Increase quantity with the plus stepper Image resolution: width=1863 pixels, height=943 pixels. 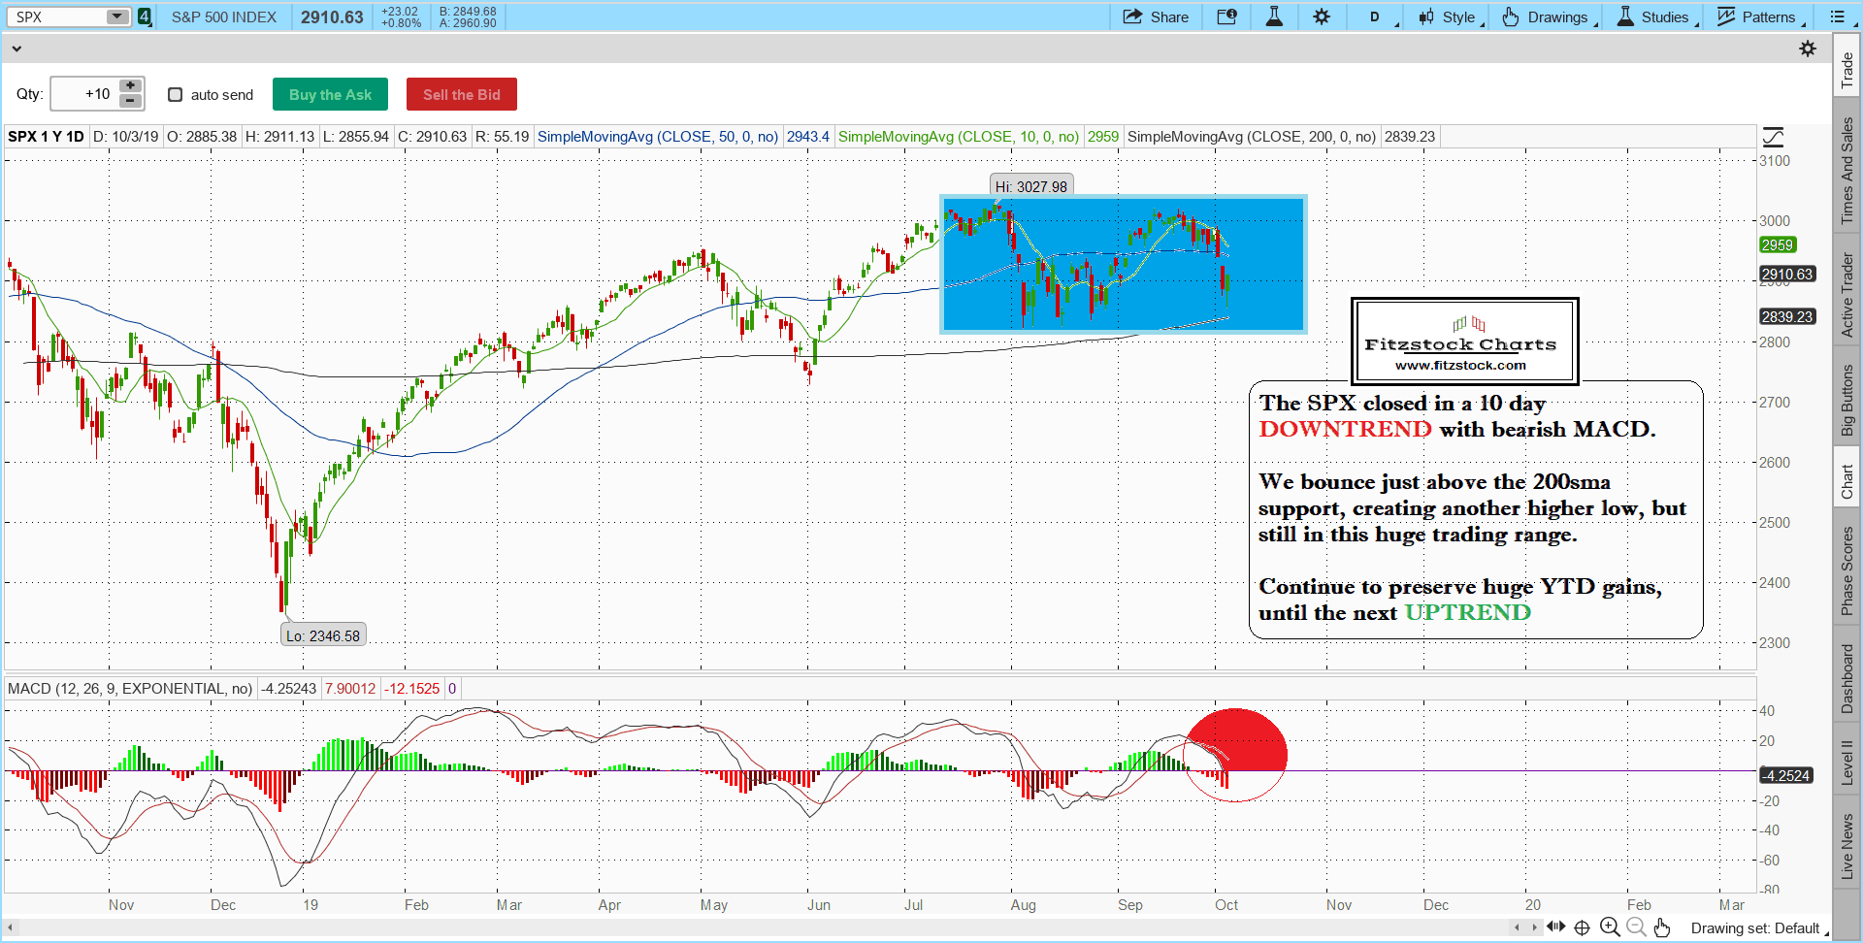pyautogui.click(x=130, y=86)
